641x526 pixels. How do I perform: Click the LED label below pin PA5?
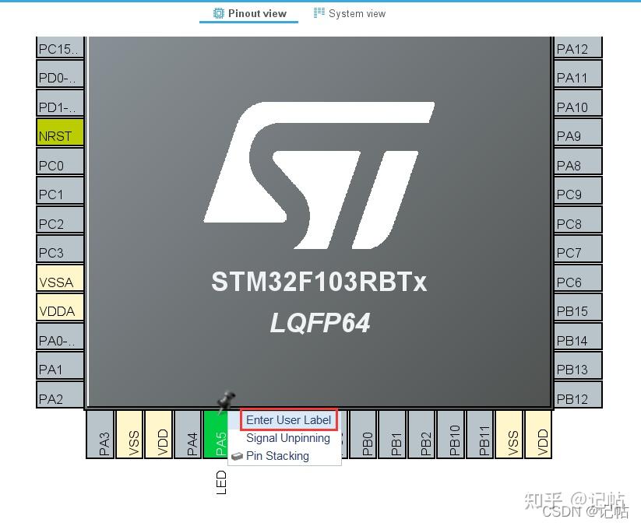(x=222, y=483)
